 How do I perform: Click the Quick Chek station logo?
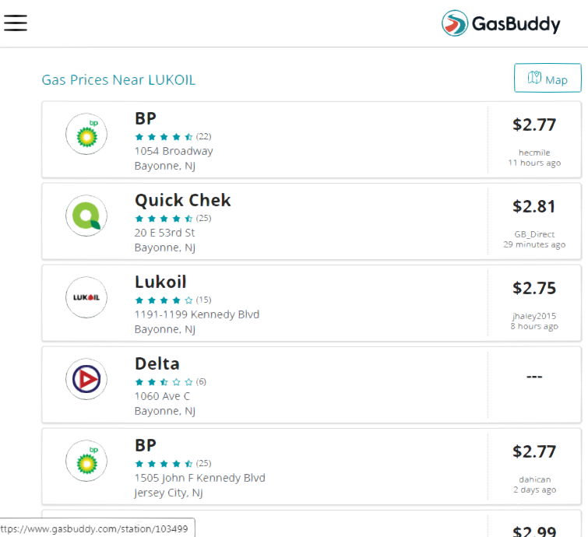point(86,216)
